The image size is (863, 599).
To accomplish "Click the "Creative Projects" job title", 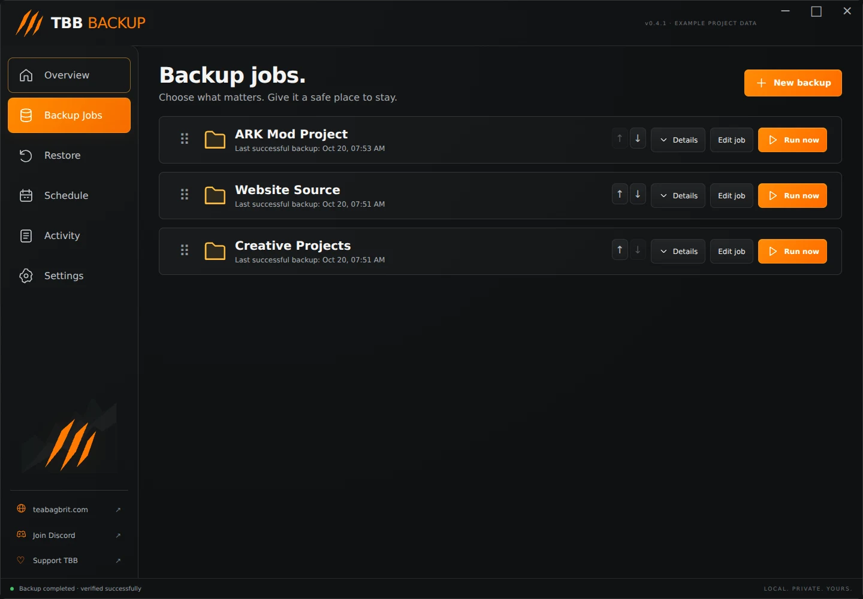I will tap(292, 246).
